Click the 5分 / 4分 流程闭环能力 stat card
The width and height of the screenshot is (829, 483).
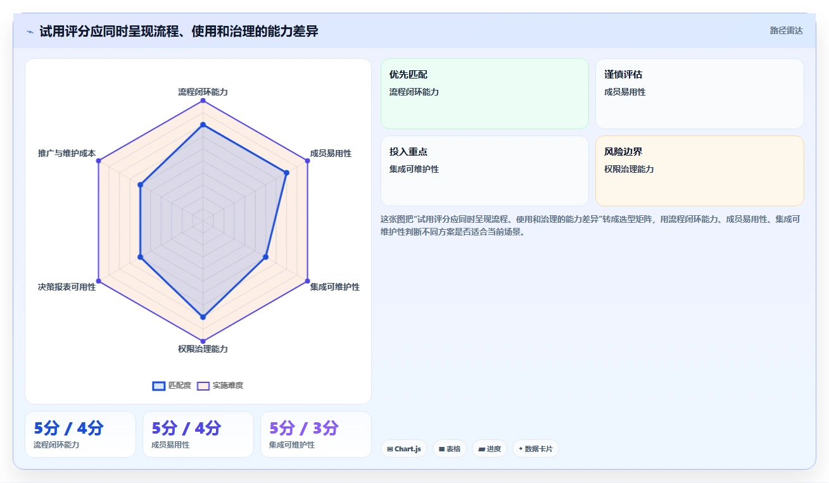click(x=80, y=434)
